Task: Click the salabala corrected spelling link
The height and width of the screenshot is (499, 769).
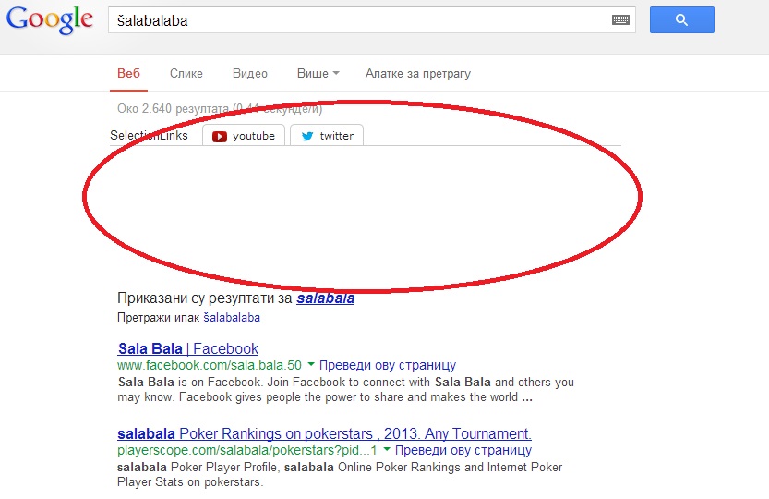Action: (325, 298)
